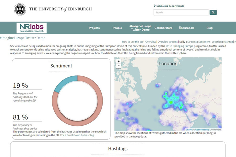Click the search magnifier button
Viewport: 236px width, 157px height.
(x=213, y=12)
